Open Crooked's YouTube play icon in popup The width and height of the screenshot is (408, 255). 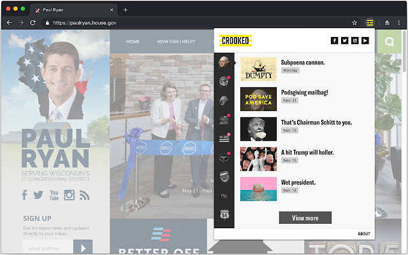pos(365,41)
